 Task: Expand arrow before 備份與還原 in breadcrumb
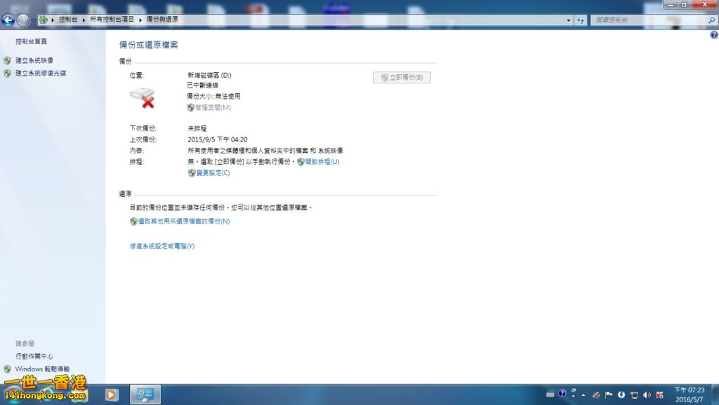pos(140,20)
